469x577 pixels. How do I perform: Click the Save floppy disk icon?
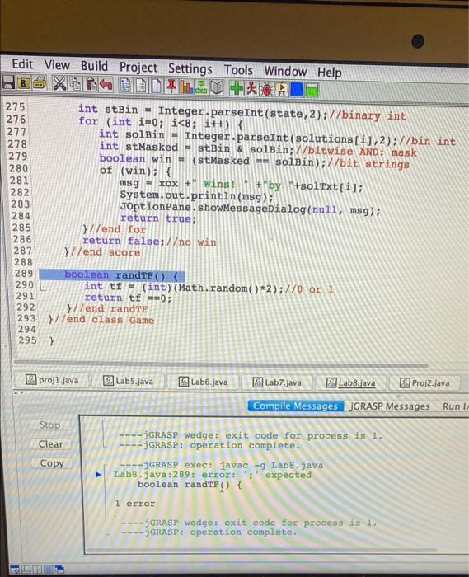pos(8,82)
